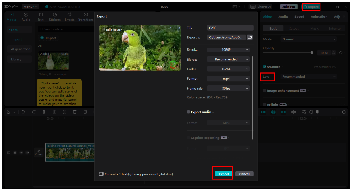The width and height of the screenshot is (352, 191).
Task: Click the Title input field showing 0209
Action: click(230, 28)
